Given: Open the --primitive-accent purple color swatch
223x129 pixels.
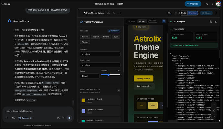Looking at the screenshot, I should click(x=83, y=111).
